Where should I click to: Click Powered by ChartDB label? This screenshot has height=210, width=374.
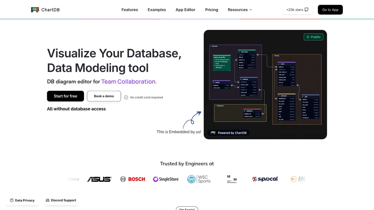coord(228,133)
